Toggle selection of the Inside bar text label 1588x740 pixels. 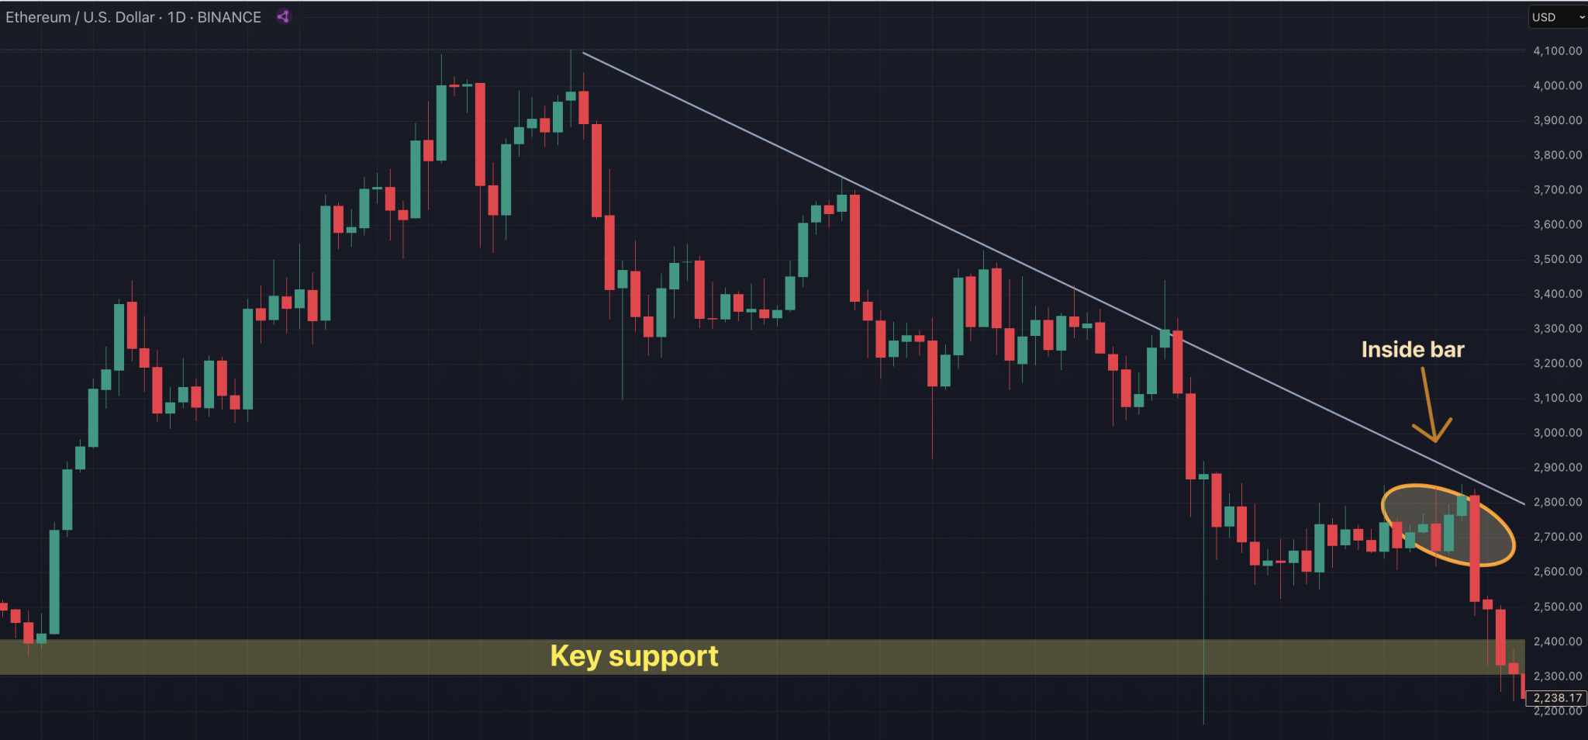coord(1412,350)
